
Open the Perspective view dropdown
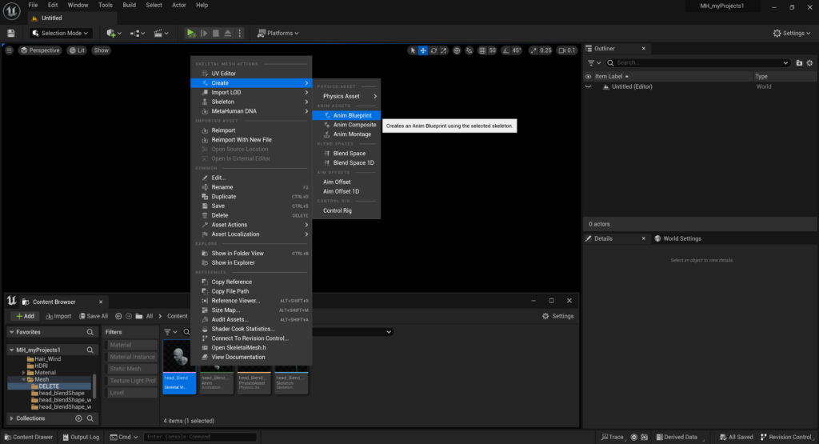click(x=40, y=50)
